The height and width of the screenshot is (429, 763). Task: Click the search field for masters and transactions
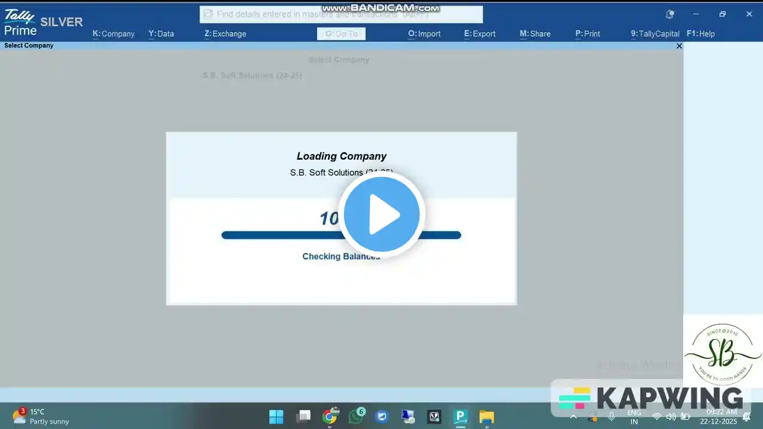point(341,14)
